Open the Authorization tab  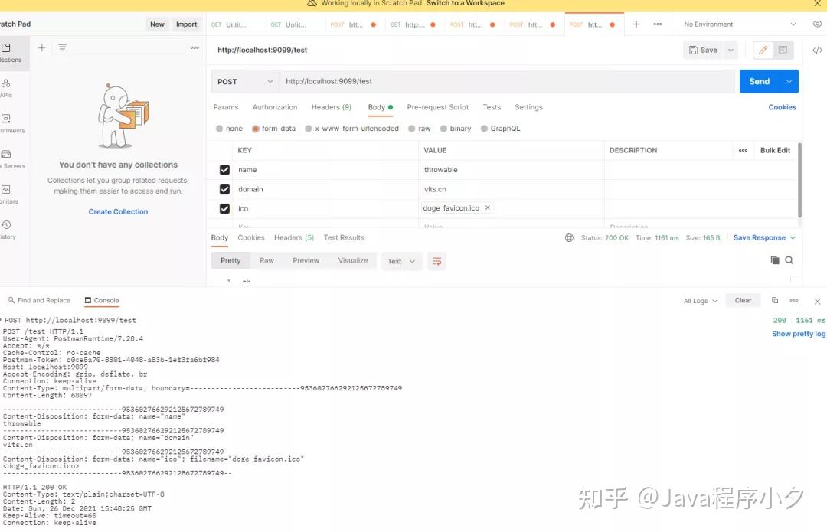(275, 107)
